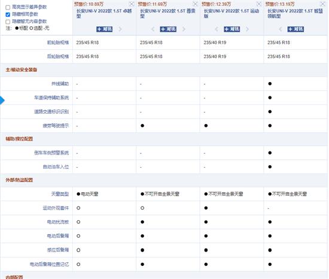The height and width of the screenshot is (279, 329).
Task: Select 运动版 front tyre value 235/40 R19
Action: click(215, 43)
